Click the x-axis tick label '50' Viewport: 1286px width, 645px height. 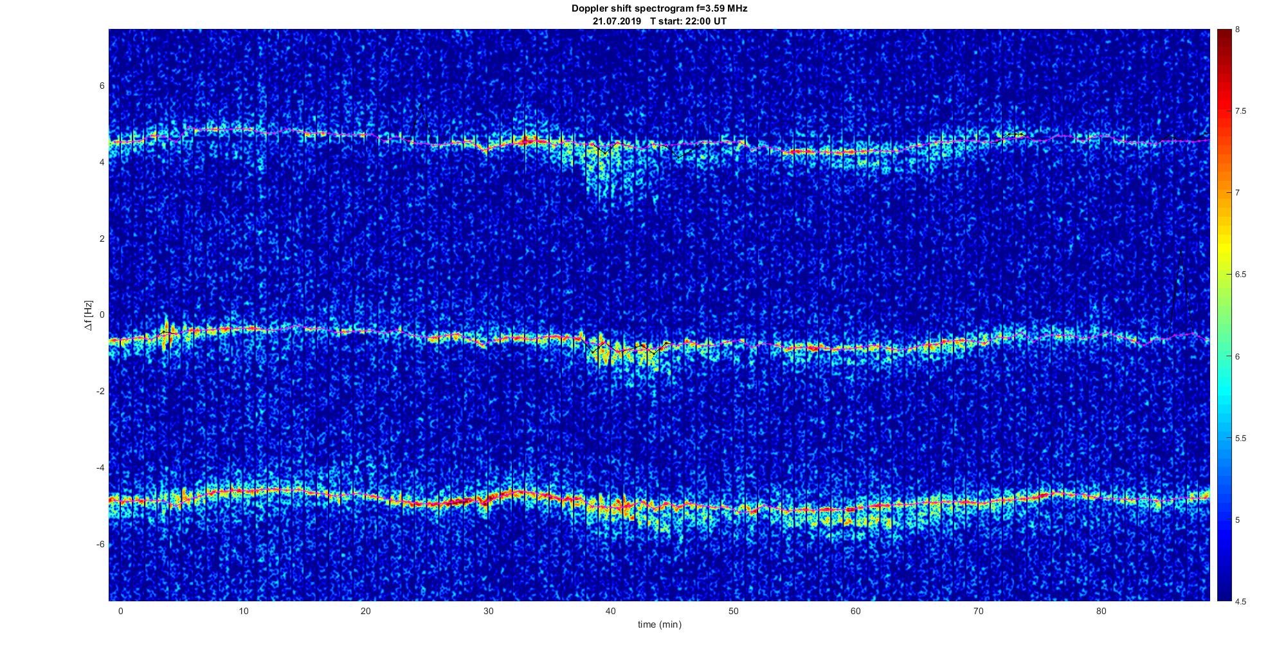click(733, 611)
